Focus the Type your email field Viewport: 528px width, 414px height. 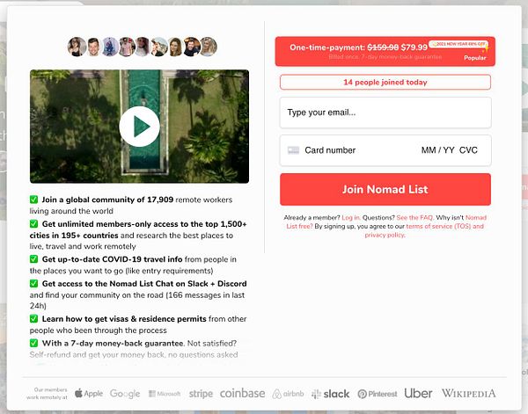[385, 113]
